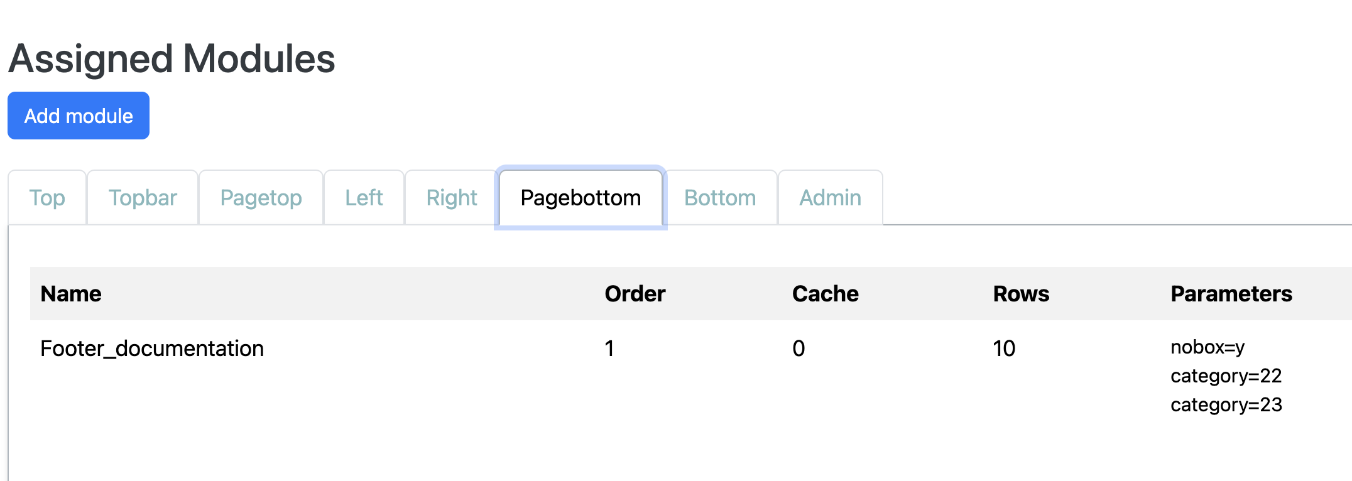Click the cache value 0 cell
The height and width of the screenshot is (481, 1352).
coord(799,349)
